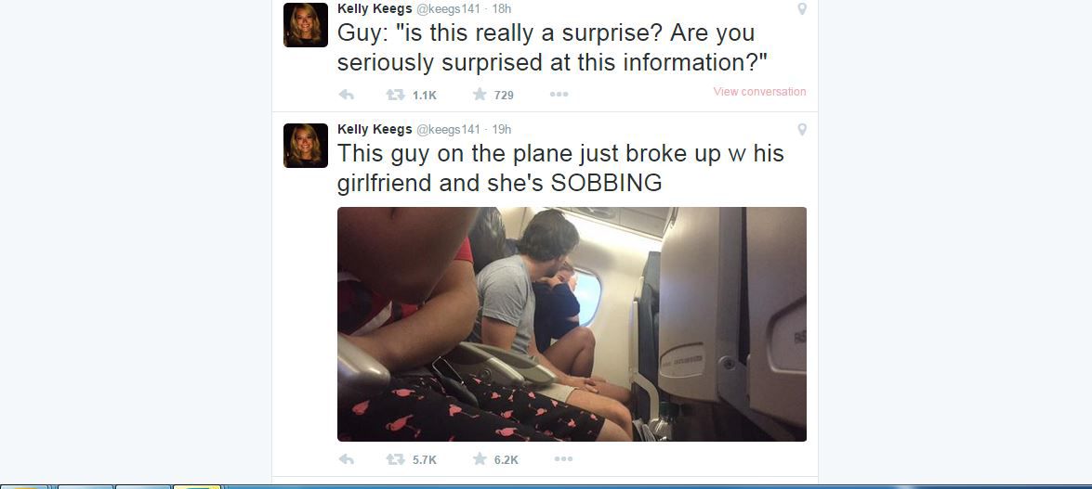The width and height of the screenshot is (1092, 489).
Task: Favorite the tweet with 729 stars
Action: [480, 94]
